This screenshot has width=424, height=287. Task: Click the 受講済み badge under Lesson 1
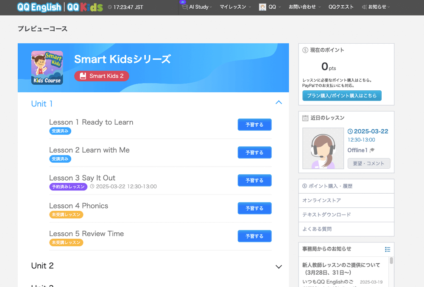60,131
